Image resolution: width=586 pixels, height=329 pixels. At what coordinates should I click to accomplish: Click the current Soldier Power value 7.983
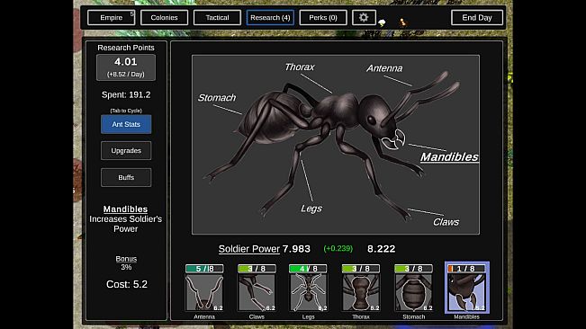pyautogui.click(x=296, y=249)
